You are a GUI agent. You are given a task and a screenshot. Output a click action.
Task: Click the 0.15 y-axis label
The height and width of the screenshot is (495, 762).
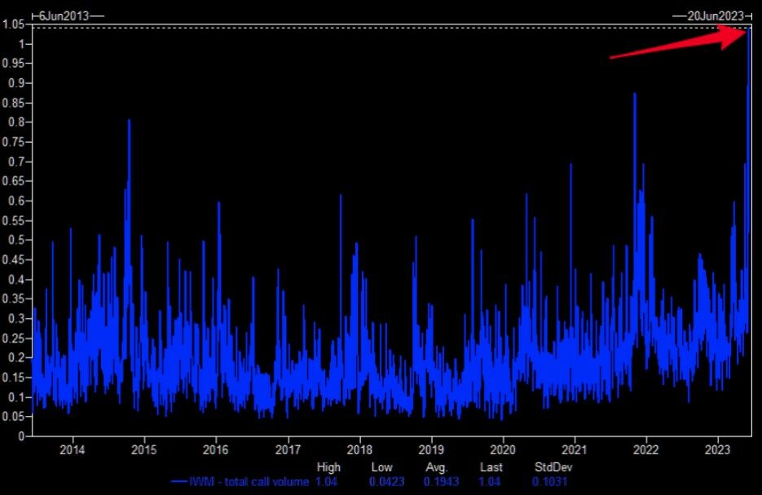tap(14, 378)
